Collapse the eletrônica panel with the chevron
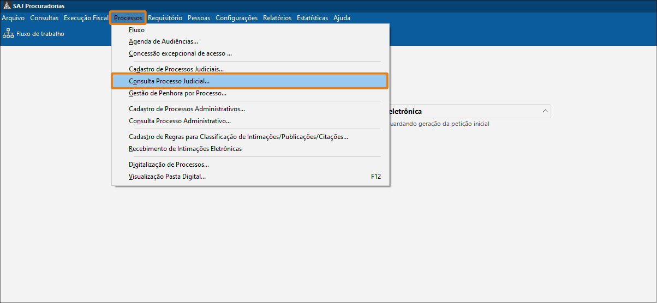The width and height of the screenshot is (657, 303). coord(545,111)
